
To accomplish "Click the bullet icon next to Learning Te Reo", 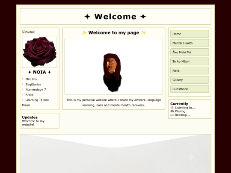I will pyautogui.click(x=23, y=100).
